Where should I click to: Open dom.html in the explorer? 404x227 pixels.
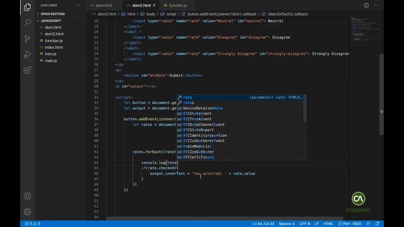point(53,27)
